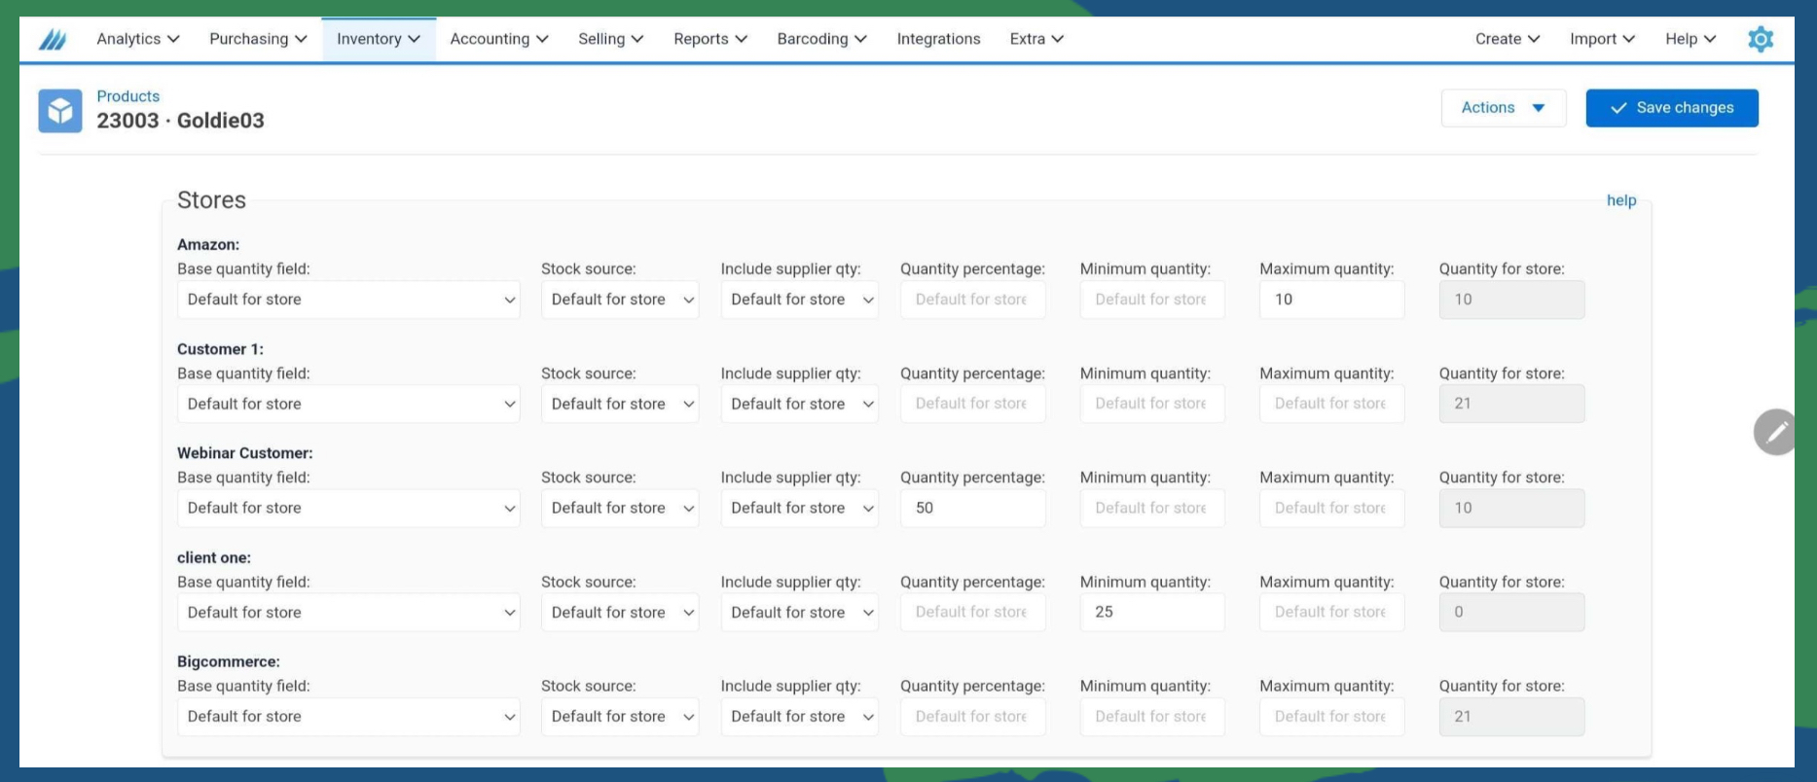The height and width of the screenshot is (782, 1817).
Task: Open the Inventory menu
Action: click(x=379, y=39)
